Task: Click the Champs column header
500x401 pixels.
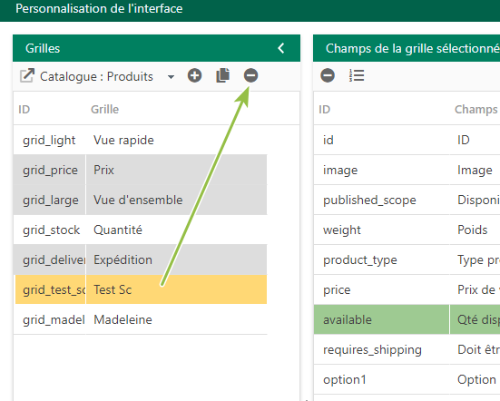Action: tap(475, 110)
